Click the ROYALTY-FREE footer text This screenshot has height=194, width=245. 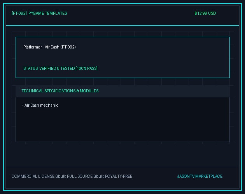coord(119,176)
